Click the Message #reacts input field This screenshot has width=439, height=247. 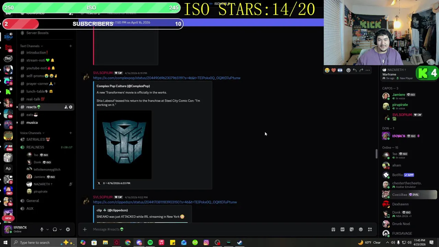pos(206,230)
